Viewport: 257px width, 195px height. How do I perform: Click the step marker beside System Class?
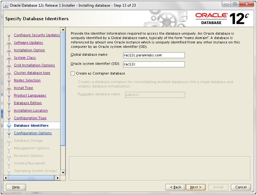(x=9, y=58)
